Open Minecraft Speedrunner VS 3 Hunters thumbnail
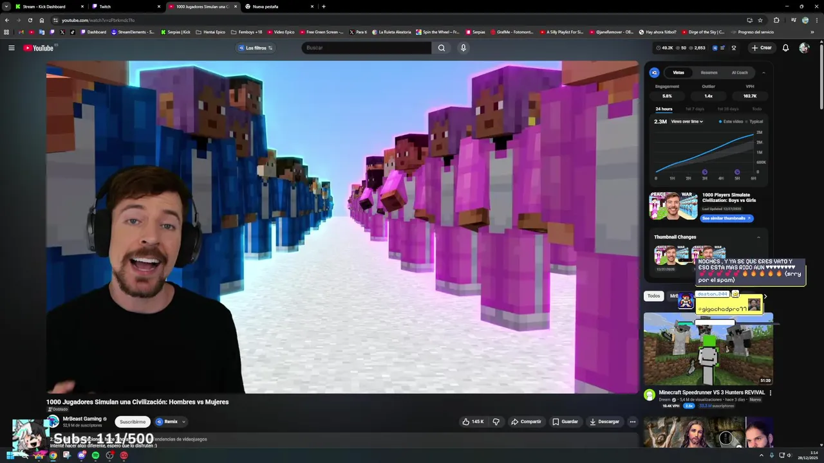824x463 pixels. (x=708, y=349)
